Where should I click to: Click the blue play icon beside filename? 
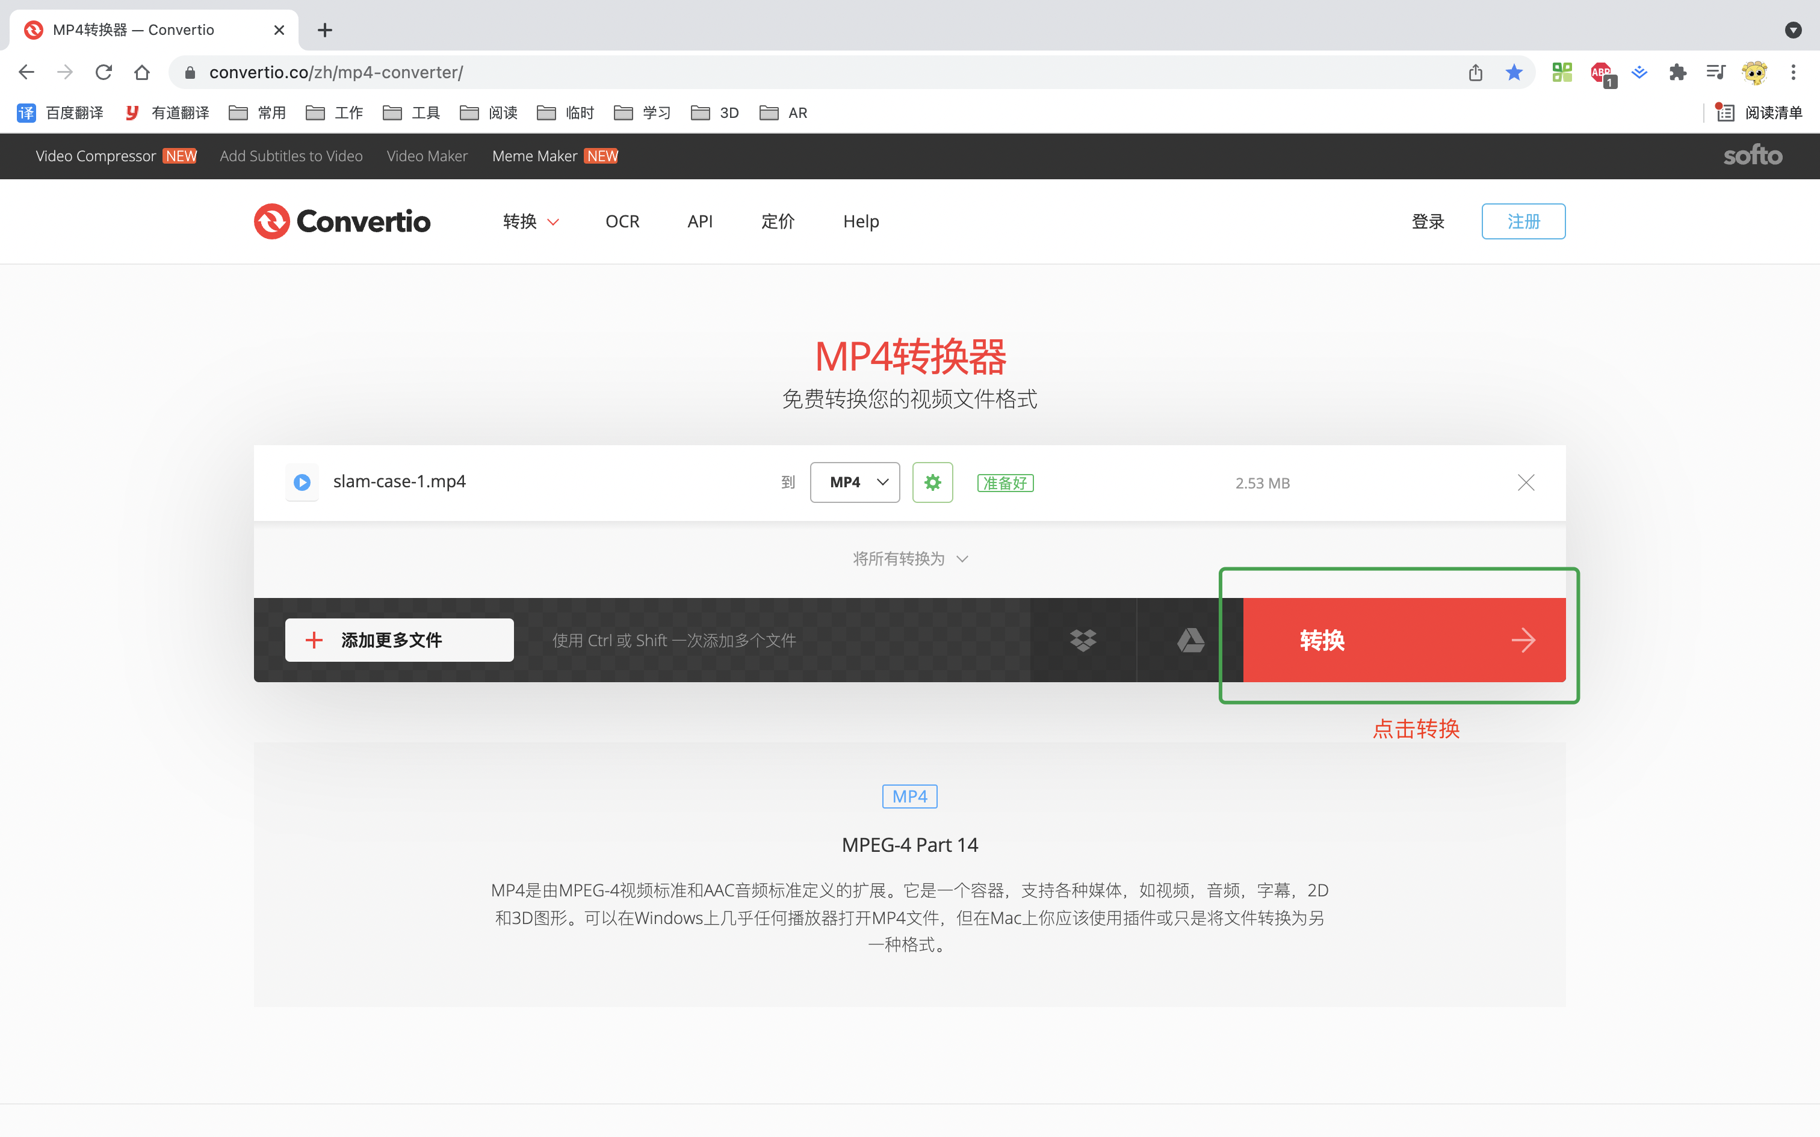[302, 482]
